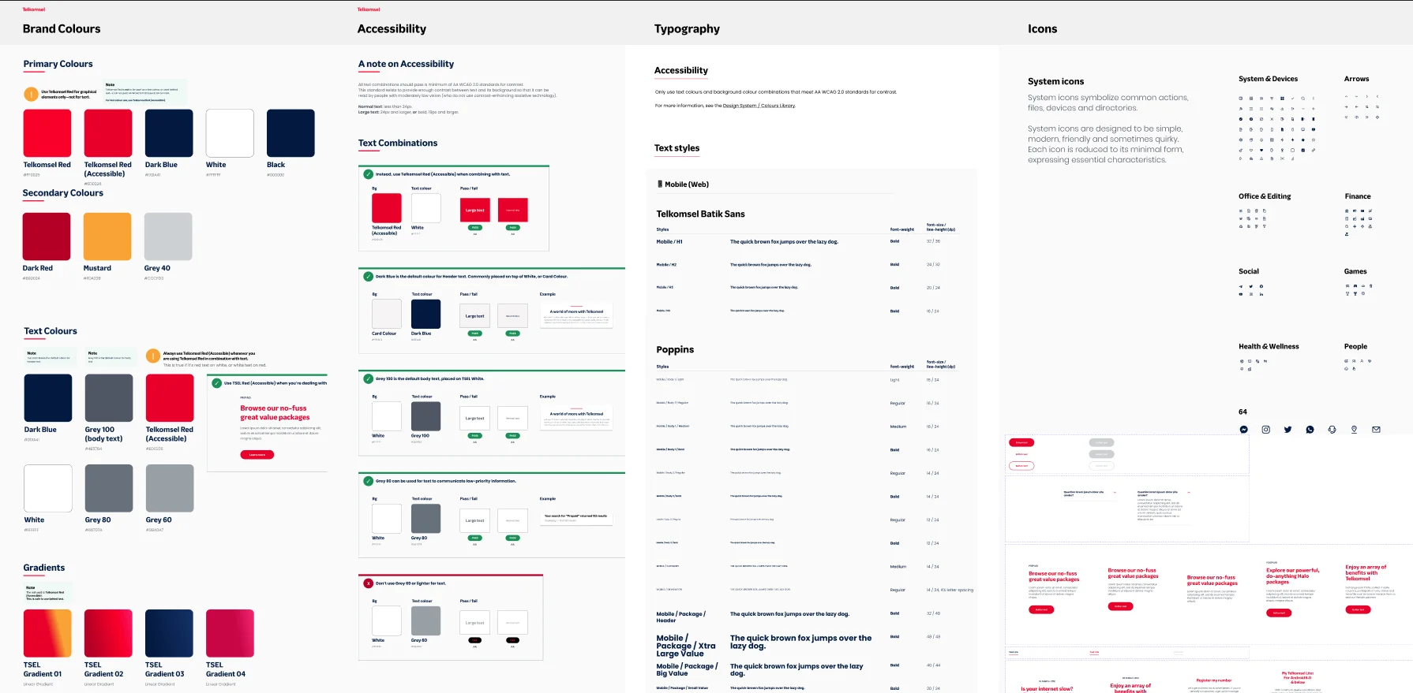Click the red Learn more button in the example card
This screenshot has width=1413, height=693.
257,455
